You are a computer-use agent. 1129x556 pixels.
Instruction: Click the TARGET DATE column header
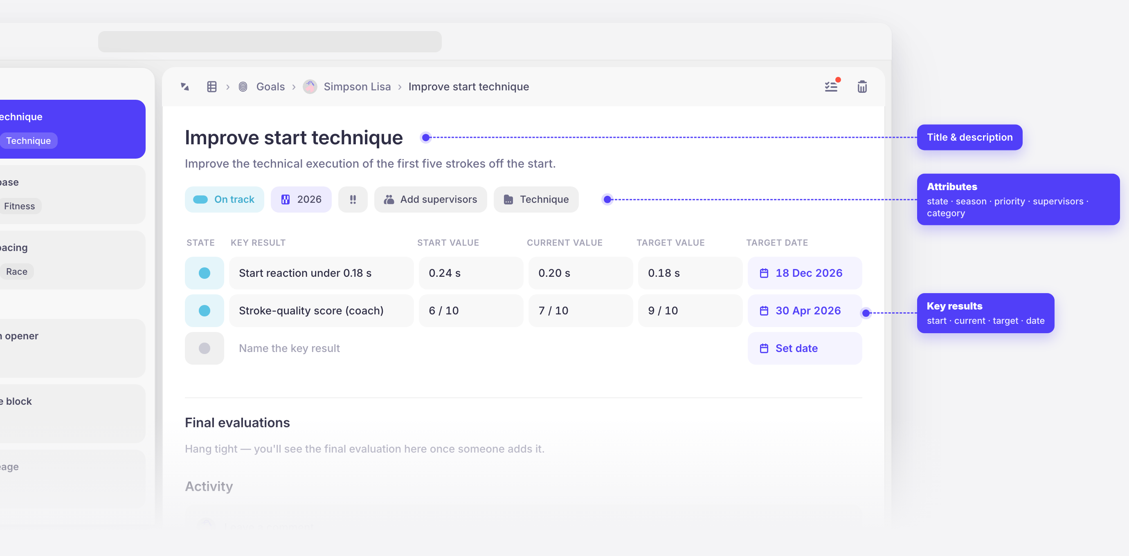pyautogui.click(x=777, y=243)
